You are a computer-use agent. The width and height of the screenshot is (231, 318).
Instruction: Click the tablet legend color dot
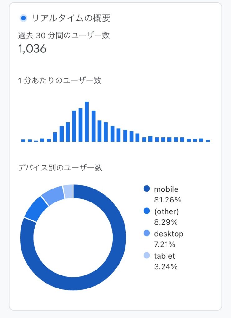point(147,255)
